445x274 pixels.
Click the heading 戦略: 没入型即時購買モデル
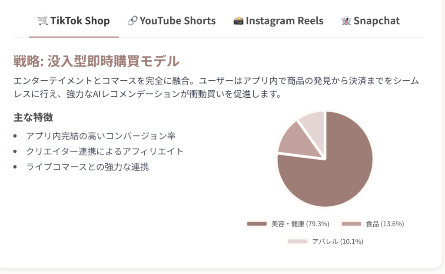tap(96, 61)
